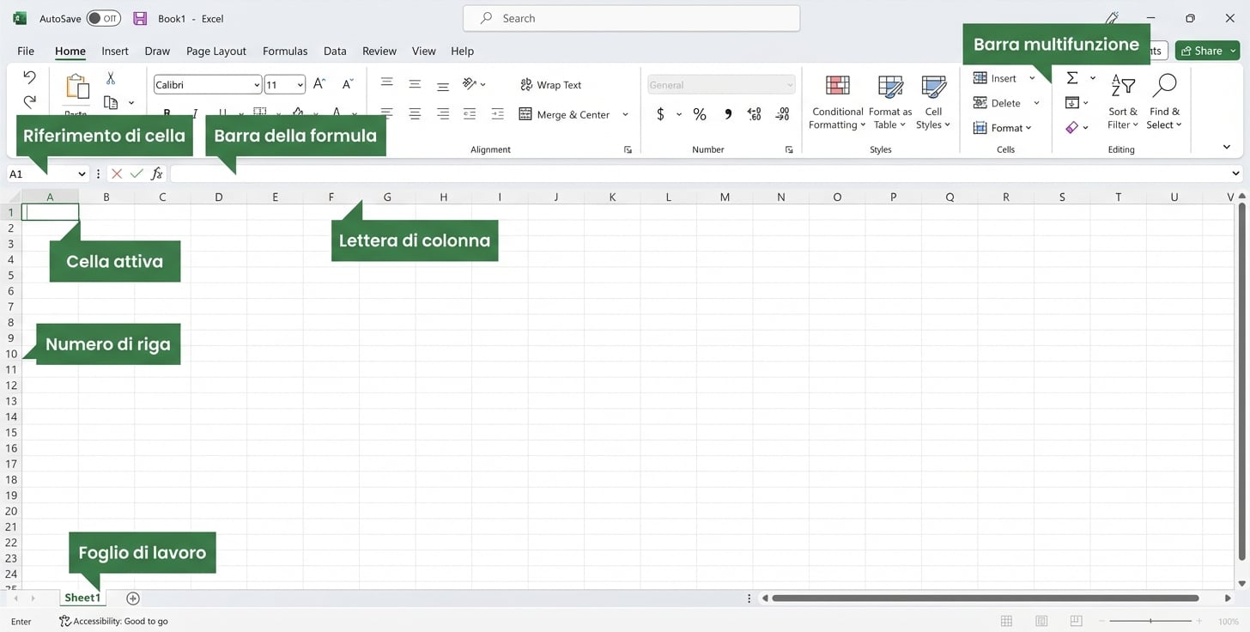Open the Calibri font name dropdown

click(257, 84)
